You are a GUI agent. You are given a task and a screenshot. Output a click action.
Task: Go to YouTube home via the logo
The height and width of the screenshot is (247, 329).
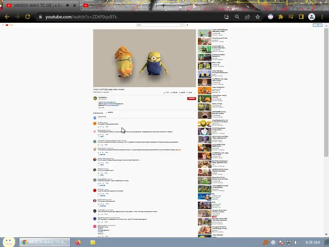point(9,25)
